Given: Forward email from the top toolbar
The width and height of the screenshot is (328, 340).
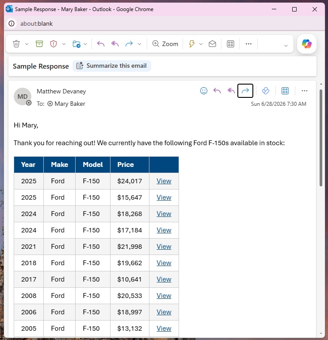Looking at the screenshot, I should [129, 44].
